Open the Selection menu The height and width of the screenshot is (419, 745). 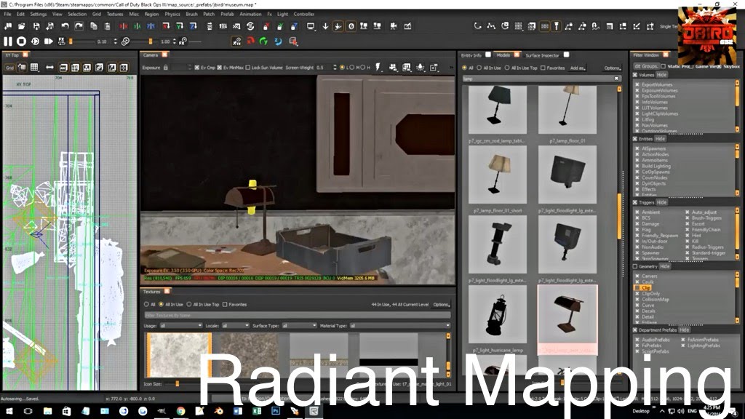coord(77,15)
